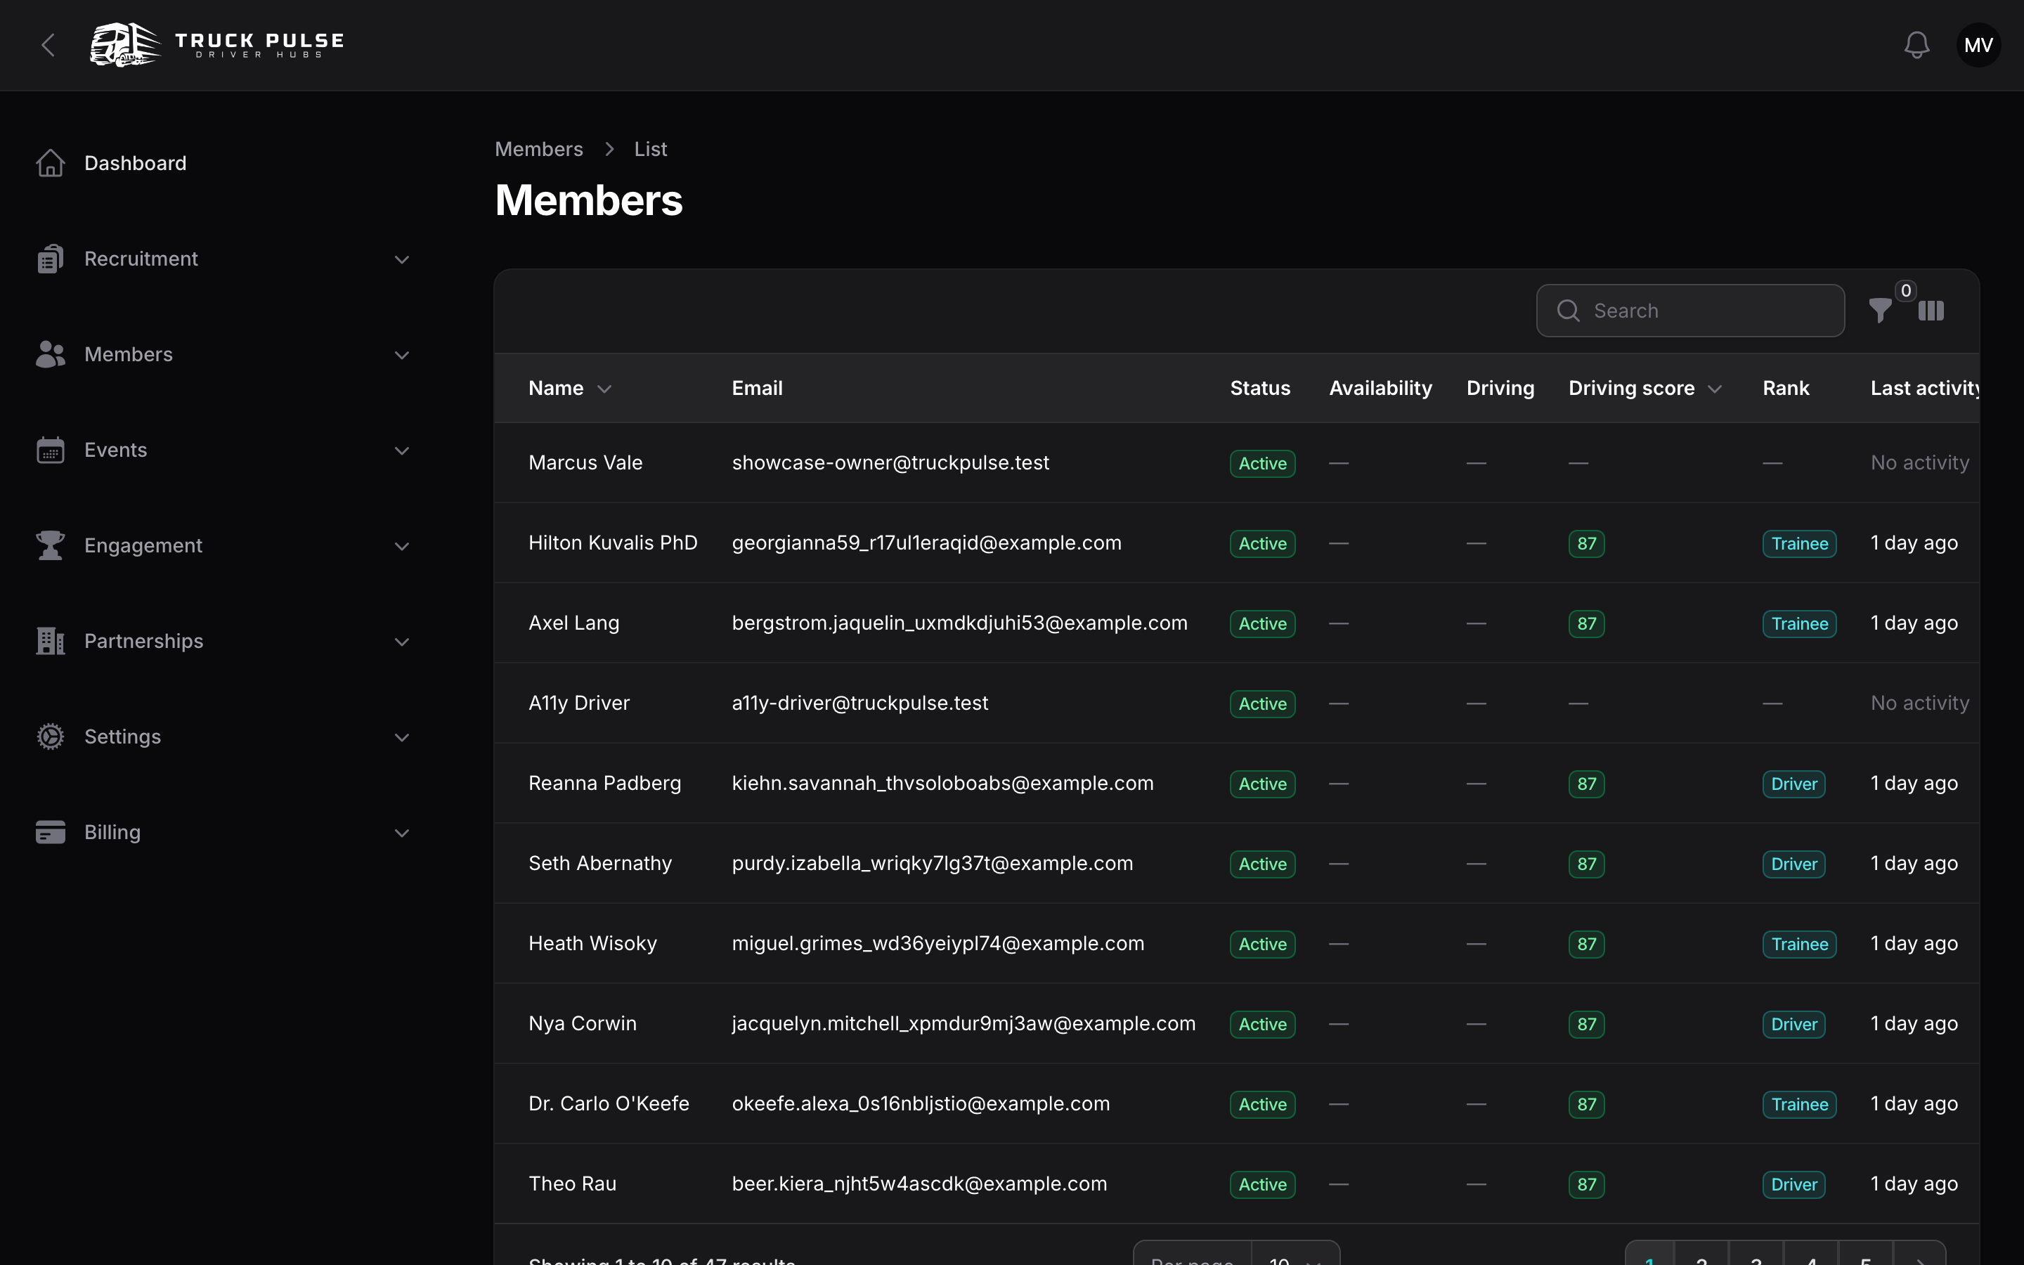Sort by the Name column
The height and width of the screenshot is (1265, 2024).
(569, 388)
